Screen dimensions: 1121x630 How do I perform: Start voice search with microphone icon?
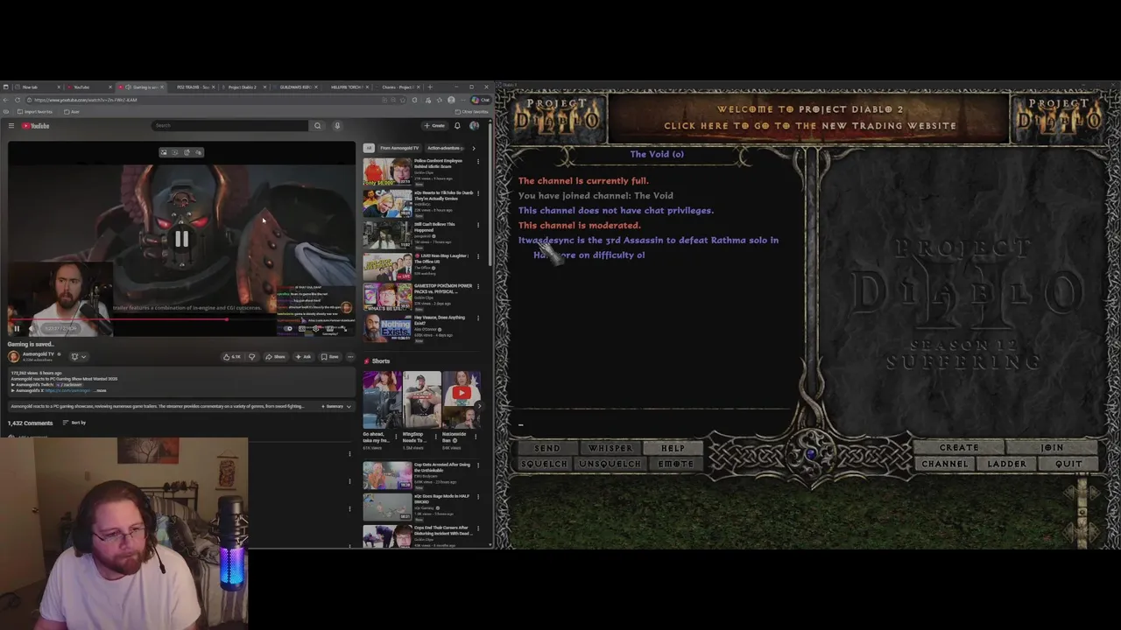(x=337, y=125)
